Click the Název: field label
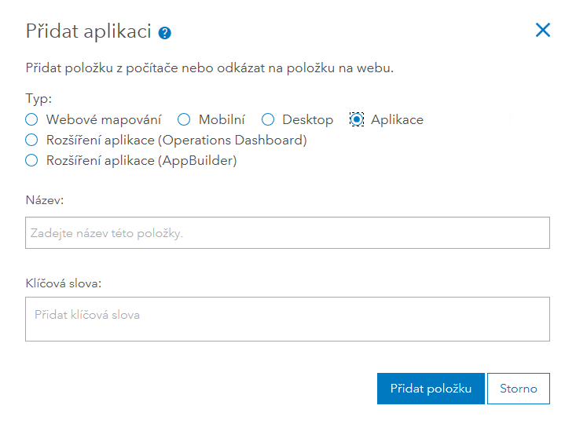This screenshot has height=431, width=576. tap(45, 200)
